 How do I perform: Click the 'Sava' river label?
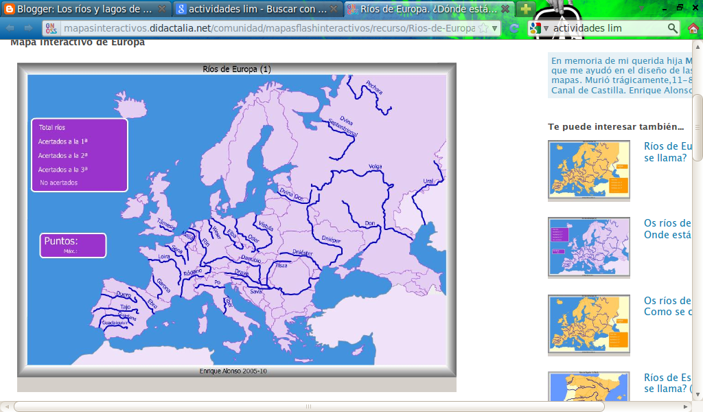click(256, 291)
